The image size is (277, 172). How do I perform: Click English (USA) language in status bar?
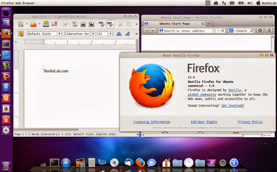106,134
